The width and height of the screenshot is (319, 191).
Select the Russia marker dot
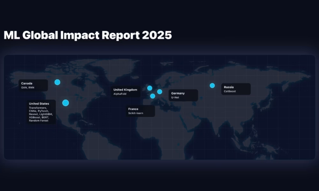click(x=212, y=85)
